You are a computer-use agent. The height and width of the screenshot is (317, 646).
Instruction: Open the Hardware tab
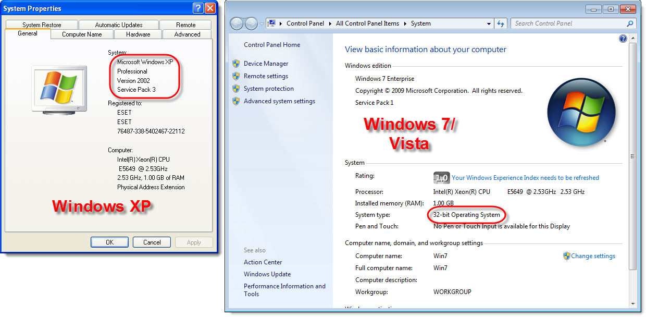click(138, 34)
